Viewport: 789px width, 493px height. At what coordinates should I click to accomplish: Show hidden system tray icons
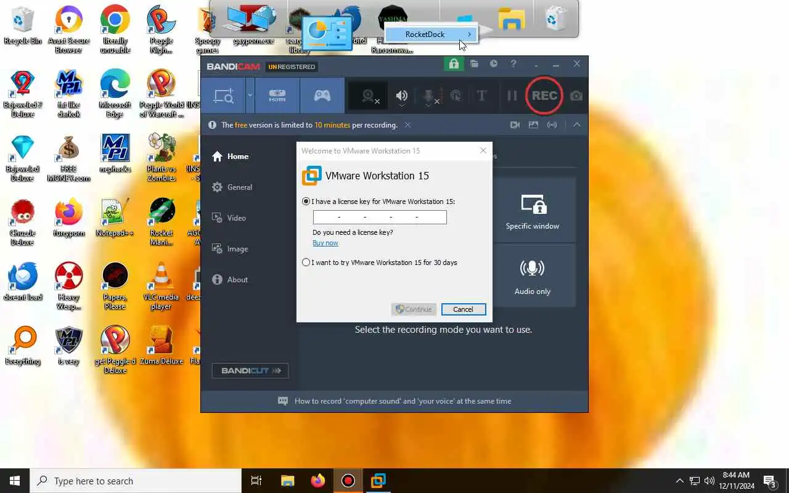click(680, 481)
